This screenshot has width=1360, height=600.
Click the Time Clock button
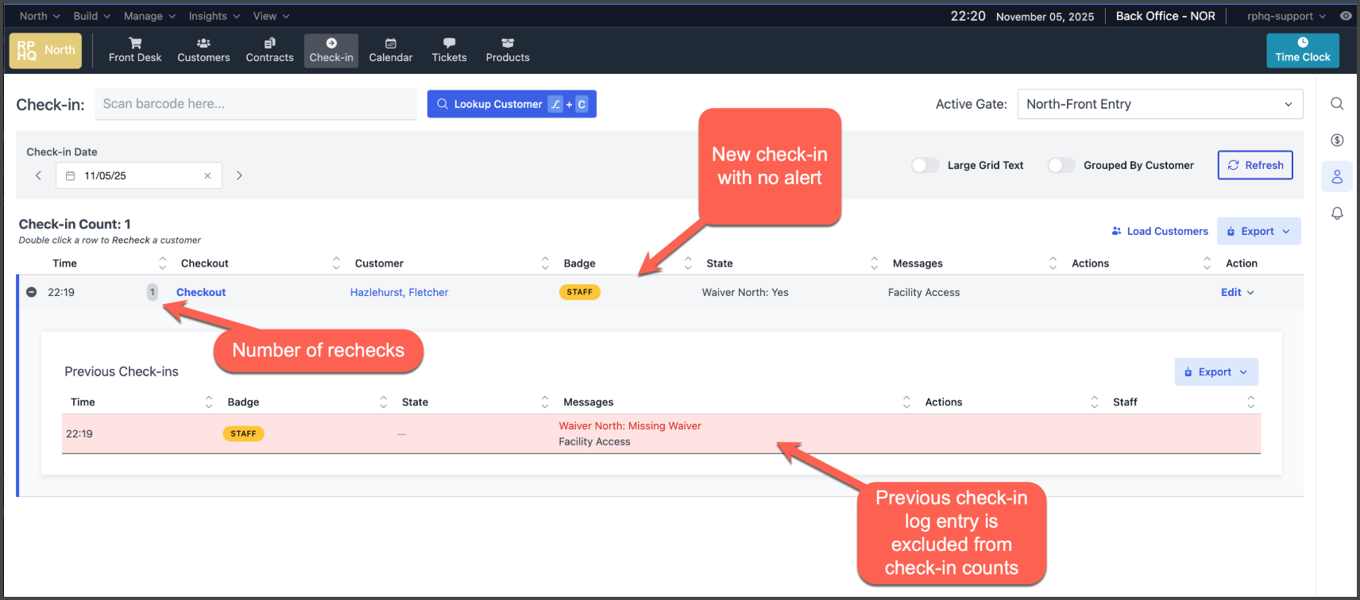click(x=1302, y=50)
